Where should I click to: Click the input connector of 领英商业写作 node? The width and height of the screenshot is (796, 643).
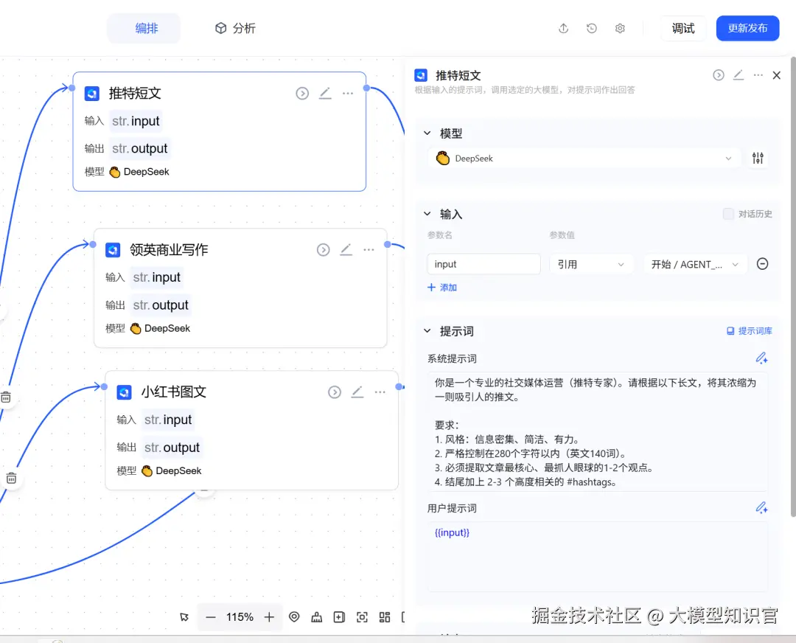point(93,244)
